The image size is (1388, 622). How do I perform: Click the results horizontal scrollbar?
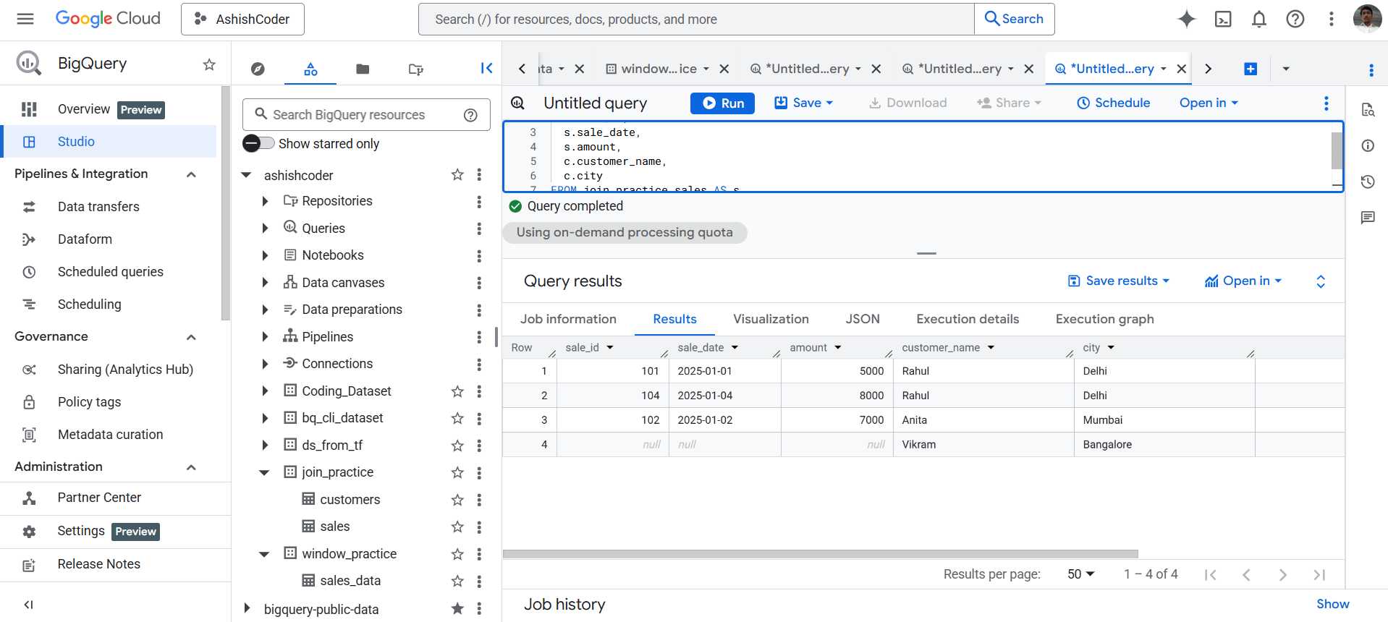click(x=820, y=554)
